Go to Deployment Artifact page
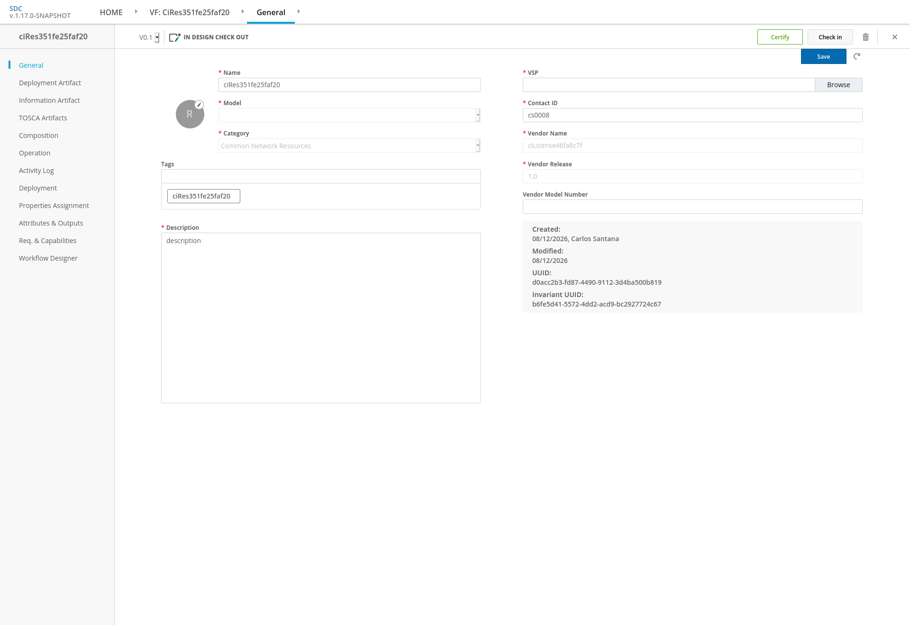The image size is (910, 625). coord(50,83)
